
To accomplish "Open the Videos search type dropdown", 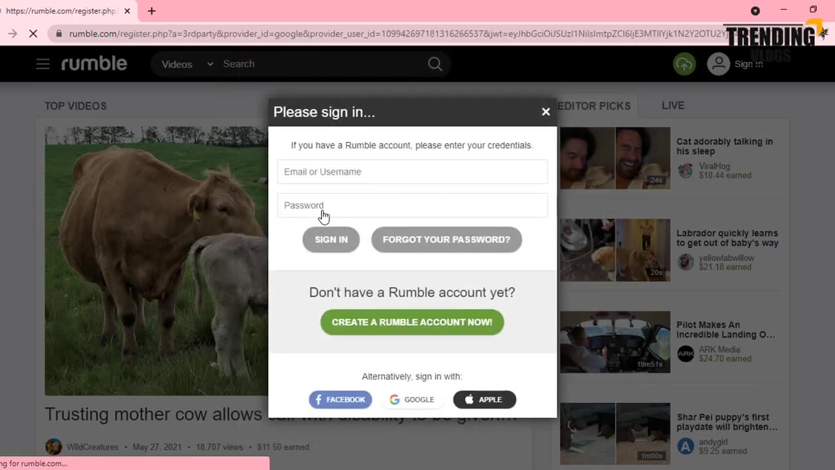I will coord(187,64).
